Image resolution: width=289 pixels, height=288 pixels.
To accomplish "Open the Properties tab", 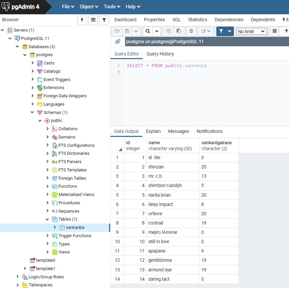I will coord(154,20).
